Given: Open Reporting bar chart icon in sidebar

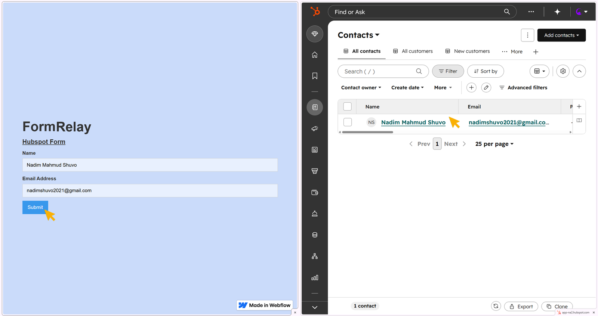Looking at the screenshot, I should pos(315,278).
